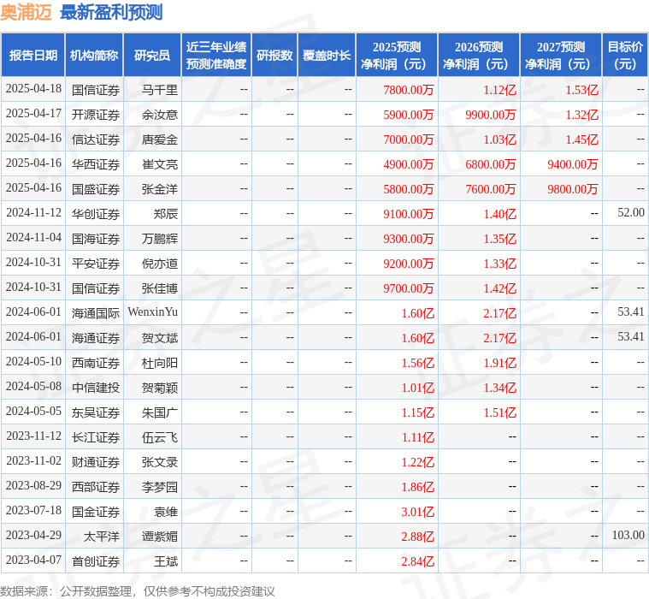Select the 长江证券 institution cell

pos(96,437)
